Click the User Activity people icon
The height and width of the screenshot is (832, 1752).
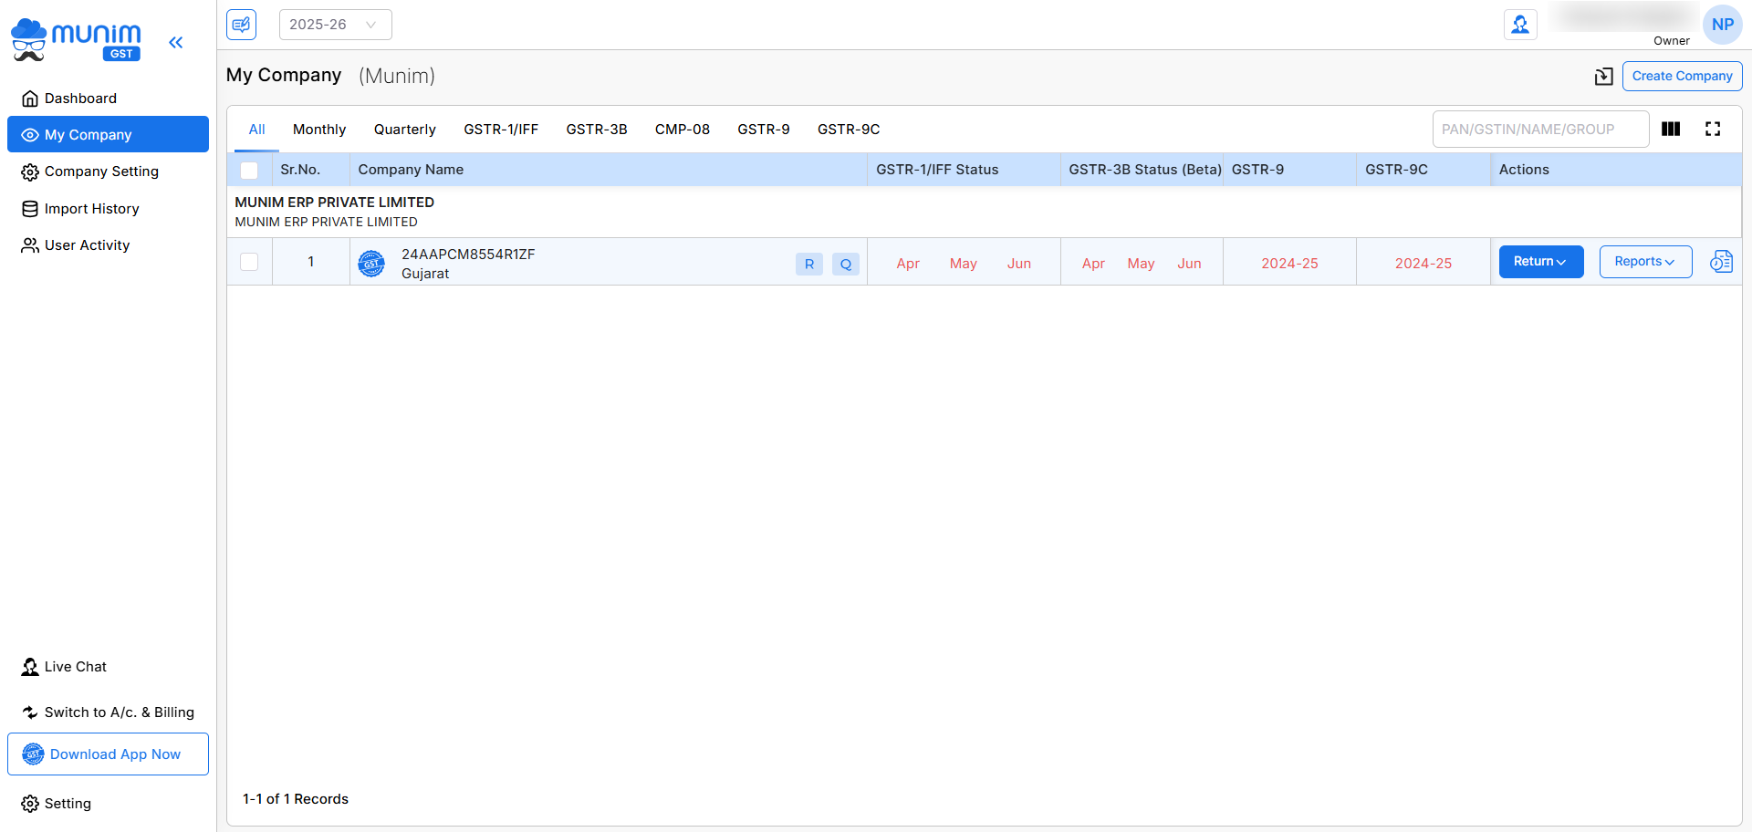(30, 245)
